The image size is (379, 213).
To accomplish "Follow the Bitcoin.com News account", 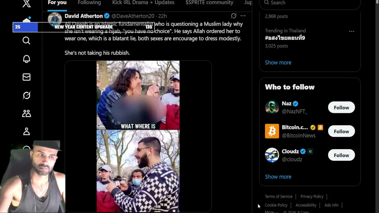I will pyautogui.click(x=341, y=132).
